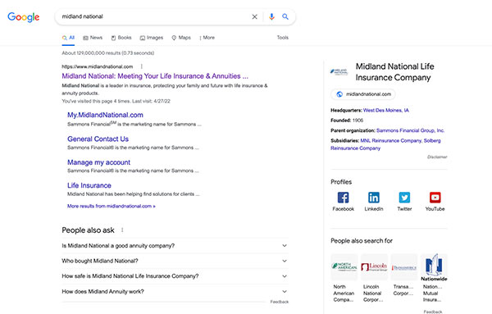Open the General Contact Us sitelink
Screen dimensions: 492x314
click(98, 139)
